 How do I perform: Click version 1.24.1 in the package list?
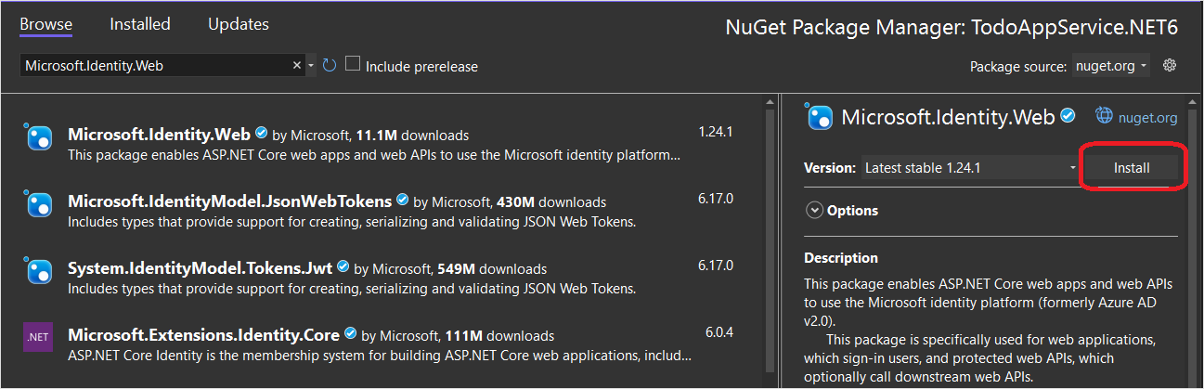pos(716,132)
